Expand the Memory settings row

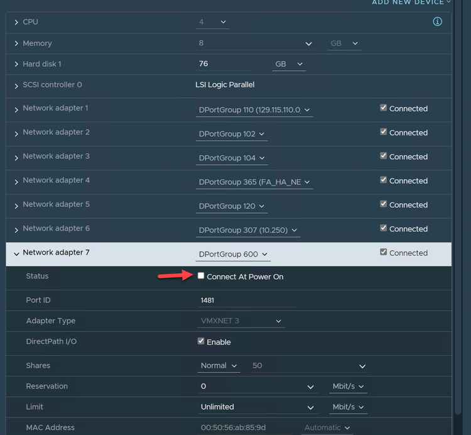(16, 44)
